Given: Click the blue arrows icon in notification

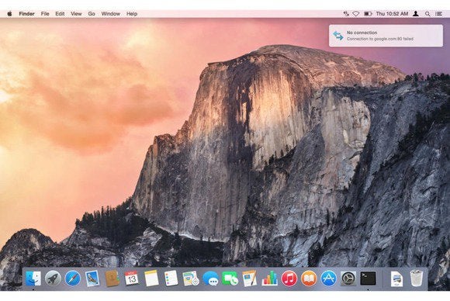Looking at the screenshot, I should tap(338, 36).
